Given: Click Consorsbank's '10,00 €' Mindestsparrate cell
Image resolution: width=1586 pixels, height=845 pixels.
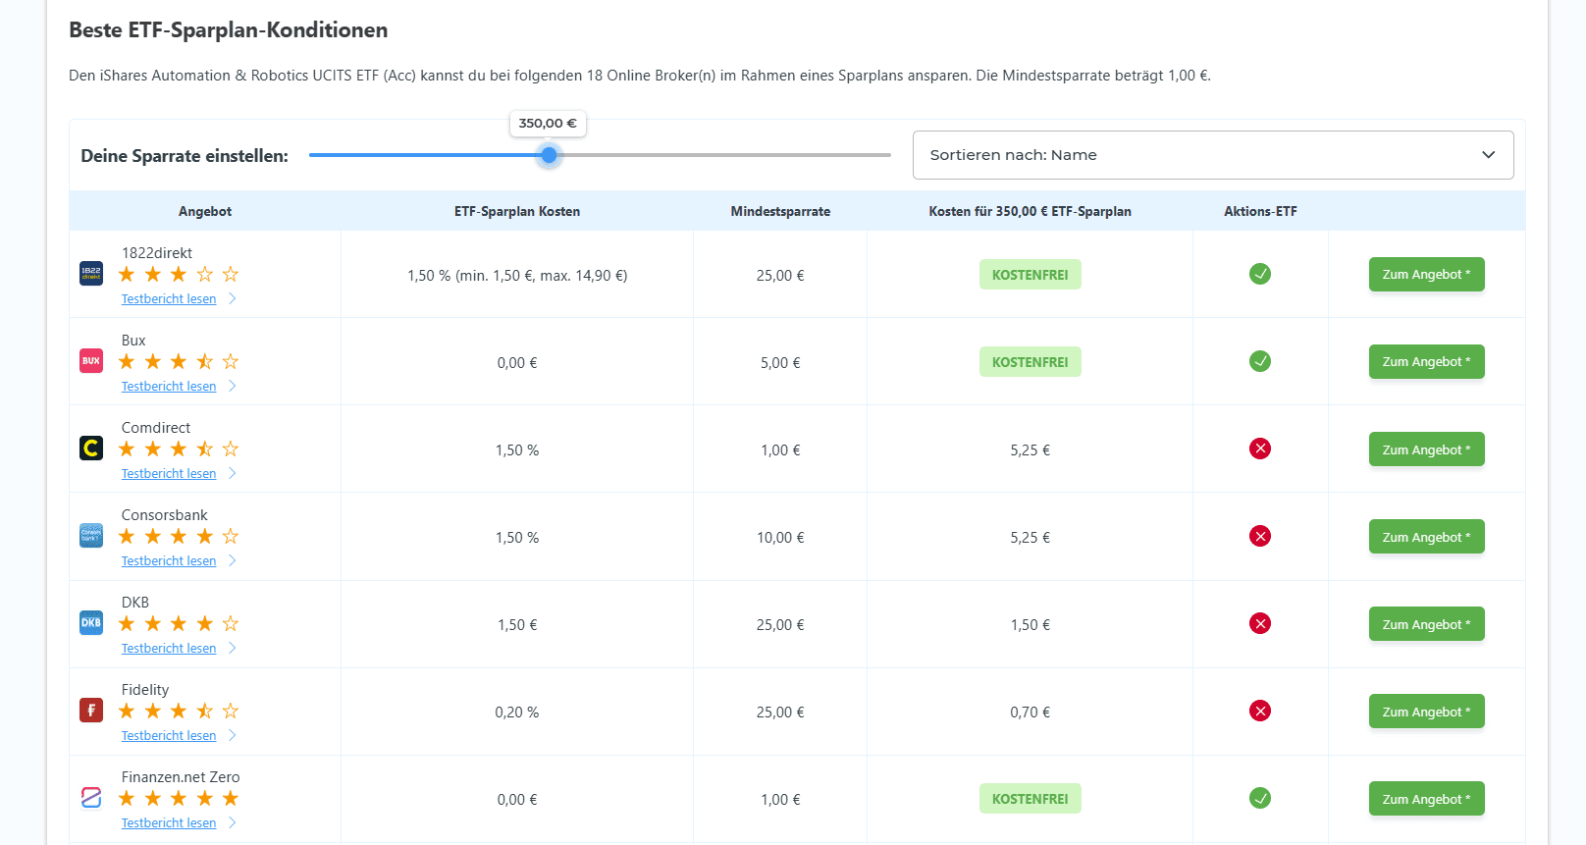Looking at the screenshot, I should click(780, 538).
